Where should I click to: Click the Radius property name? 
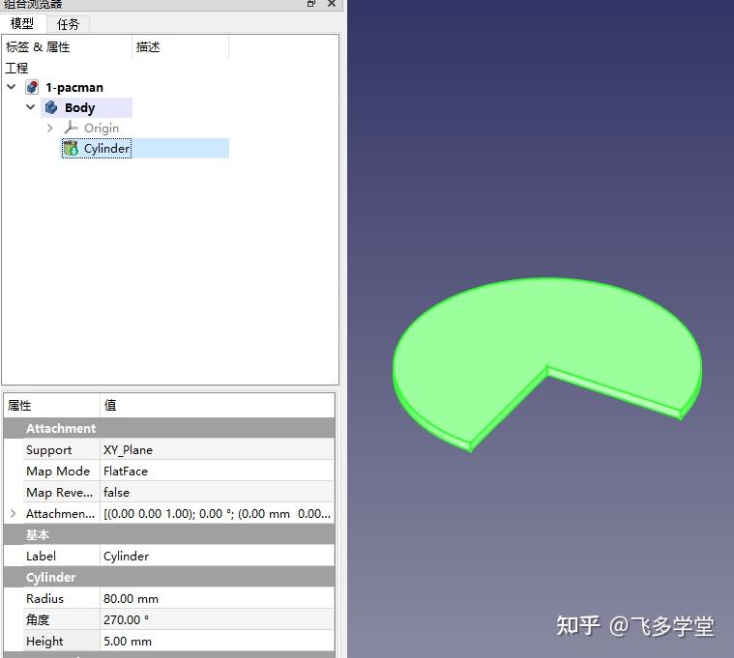point(44,599)
